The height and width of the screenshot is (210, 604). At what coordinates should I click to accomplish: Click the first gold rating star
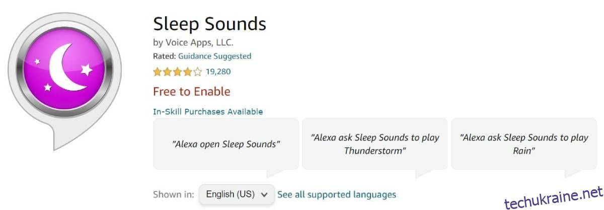158,72
